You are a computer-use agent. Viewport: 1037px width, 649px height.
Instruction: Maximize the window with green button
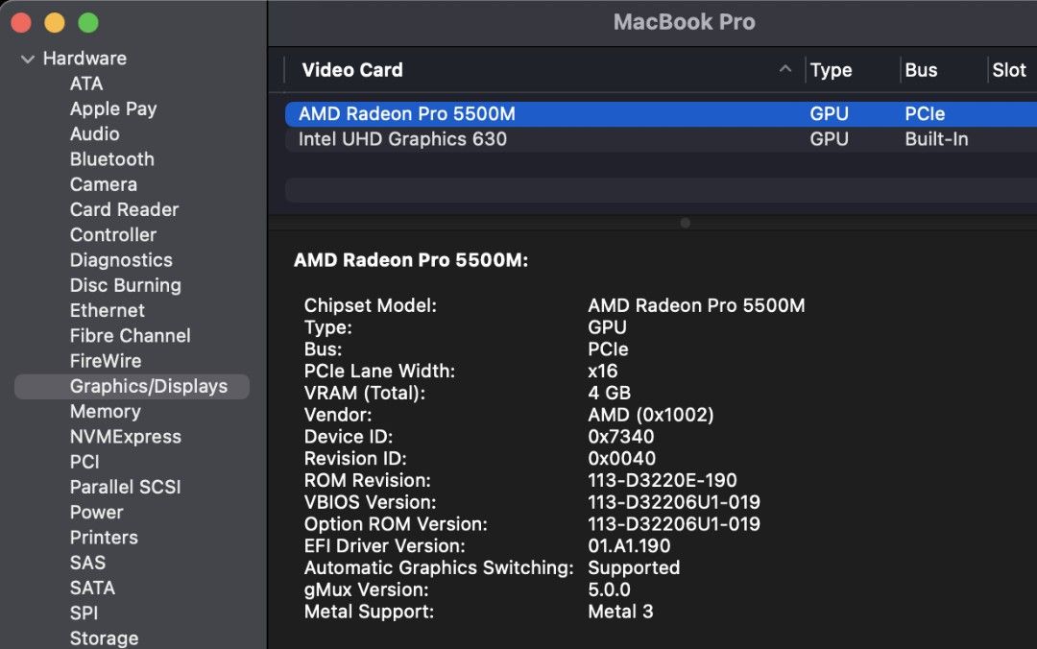point(88,22)
